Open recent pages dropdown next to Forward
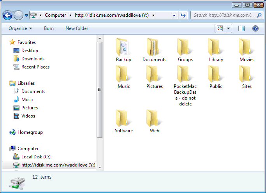Screen dimensions: 266x193 coord(26,16)
